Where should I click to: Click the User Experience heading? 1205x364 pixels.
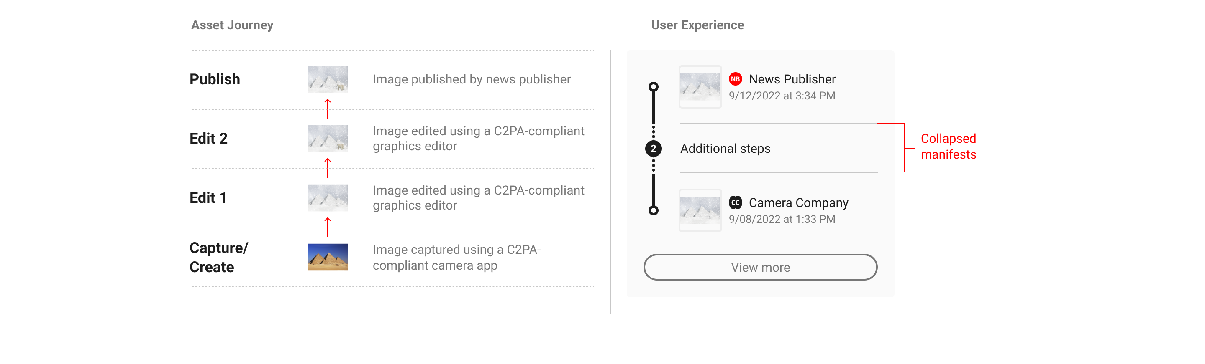[697, 25]
